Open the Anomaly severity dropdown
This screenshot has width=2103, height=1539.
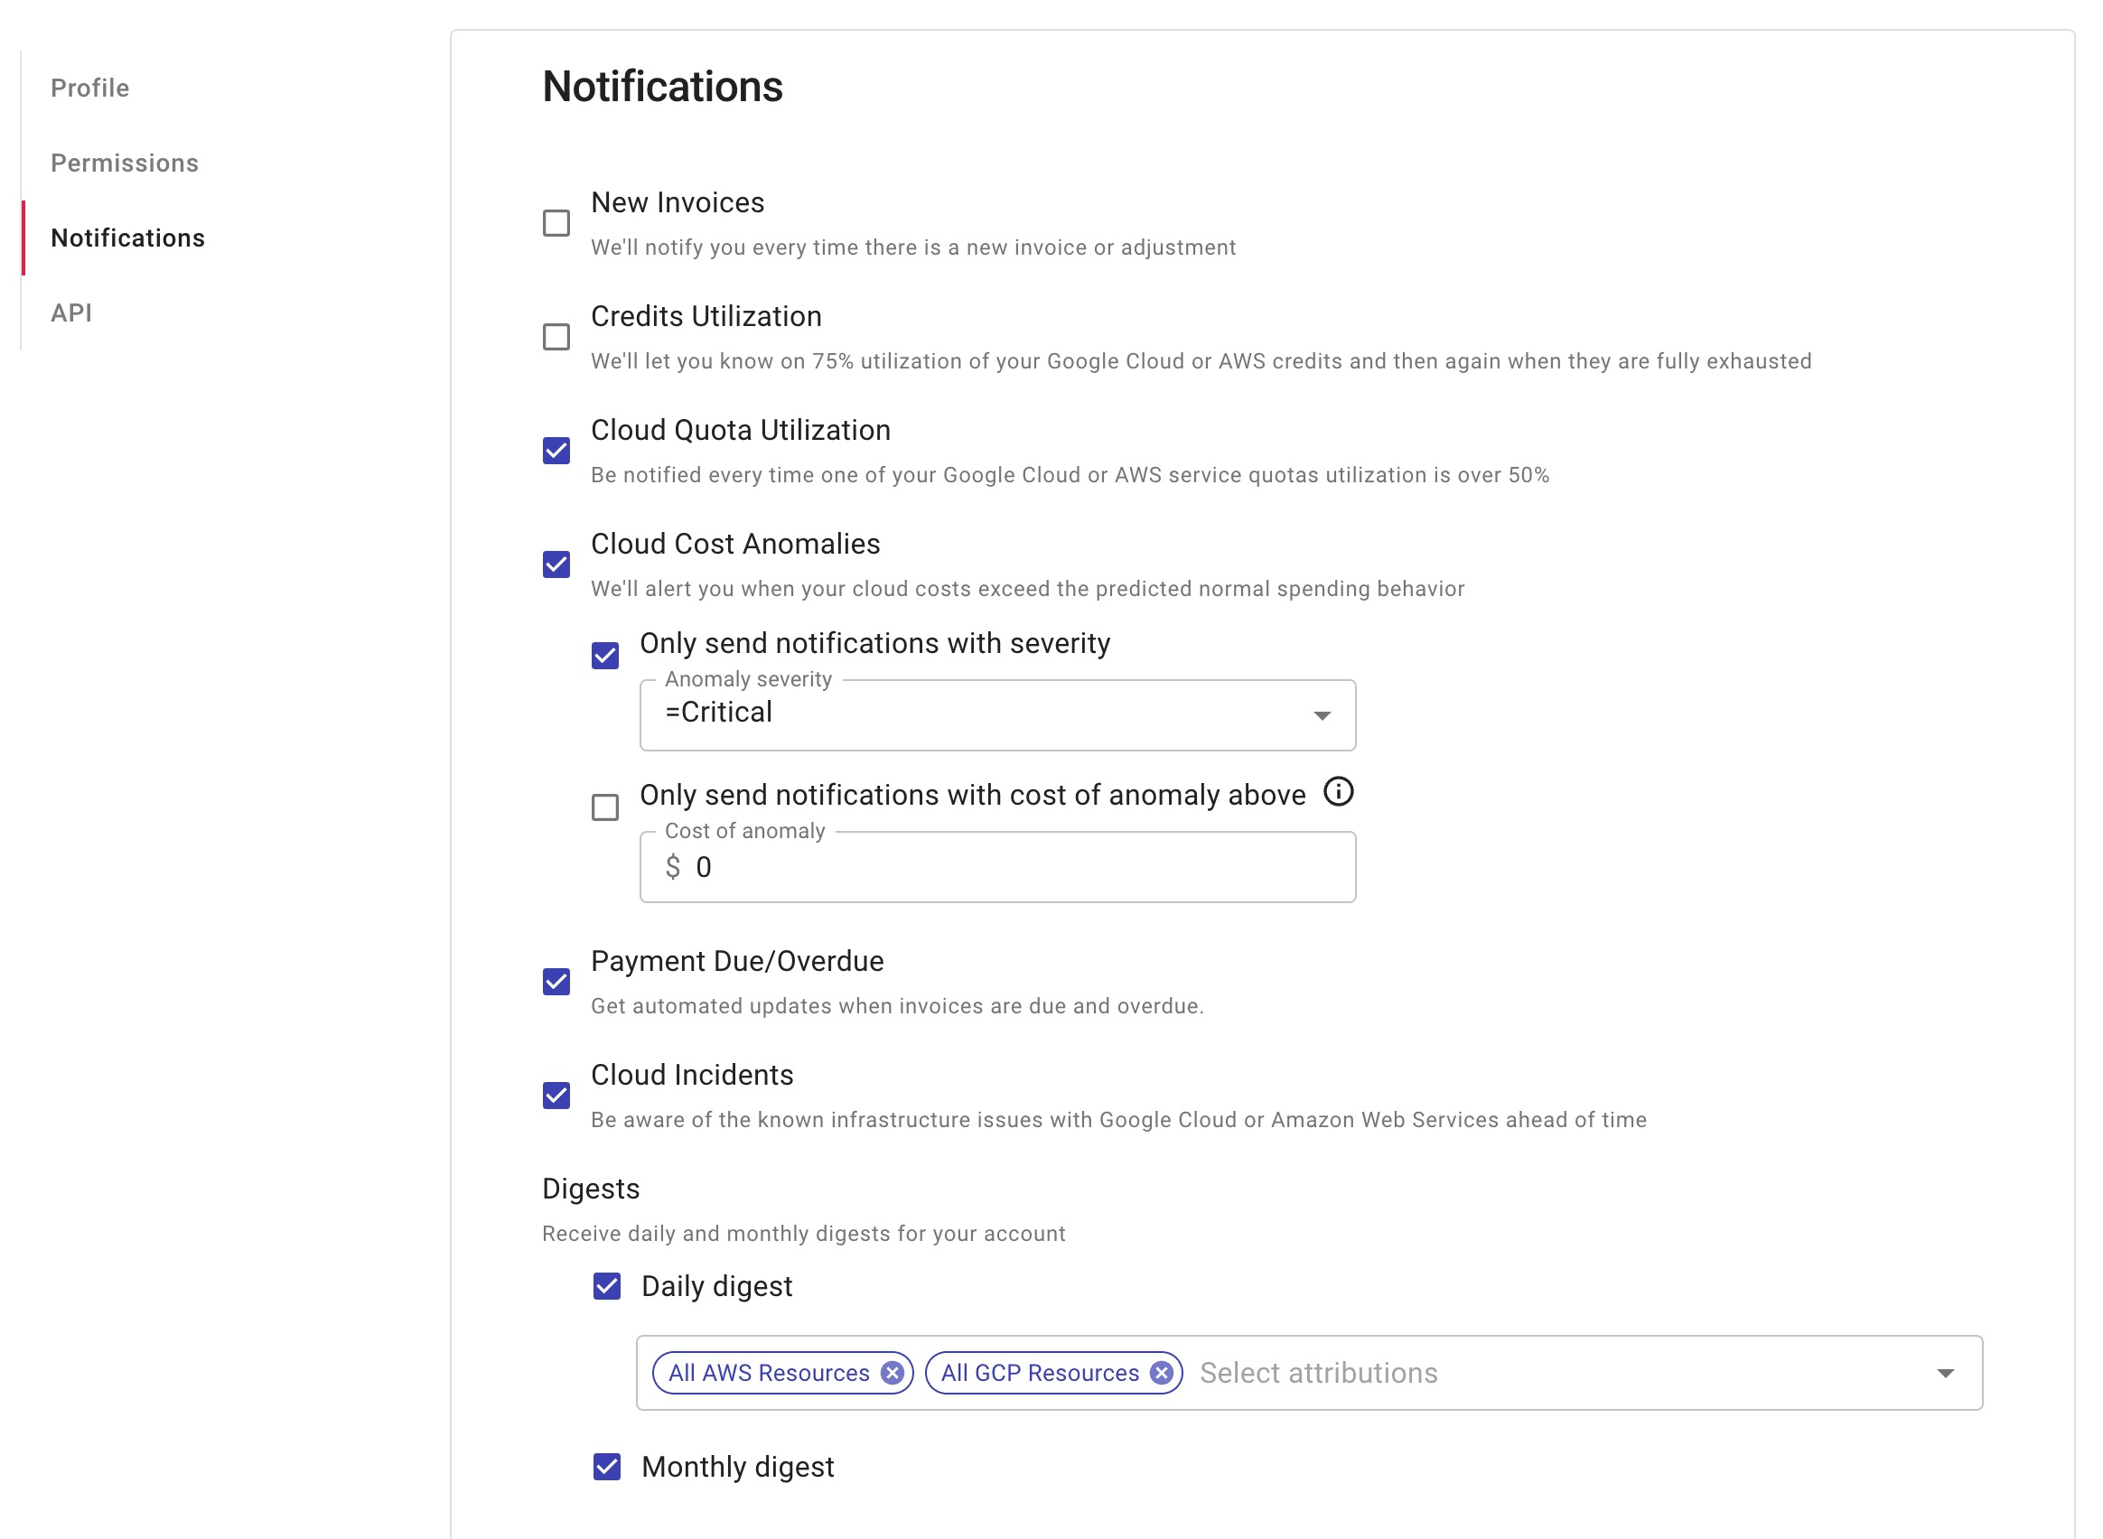pyautogui.click(x=997, y=715)
